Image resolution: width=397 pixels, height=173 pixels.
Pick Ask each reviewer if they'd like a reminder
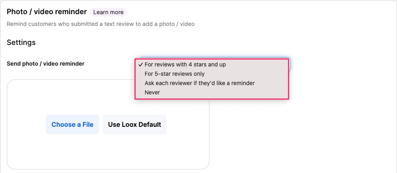click(211, 83)
